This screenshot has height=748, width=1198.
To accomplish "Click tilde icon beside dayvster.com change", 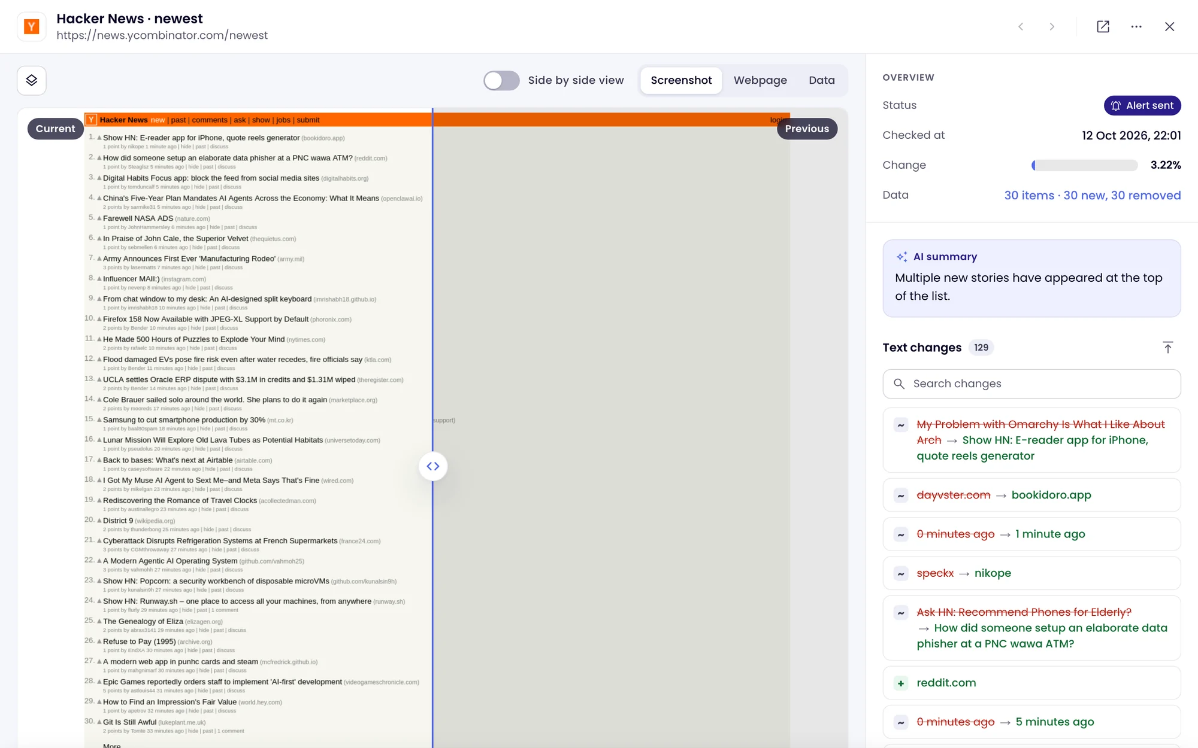I will tap(900, 495).
